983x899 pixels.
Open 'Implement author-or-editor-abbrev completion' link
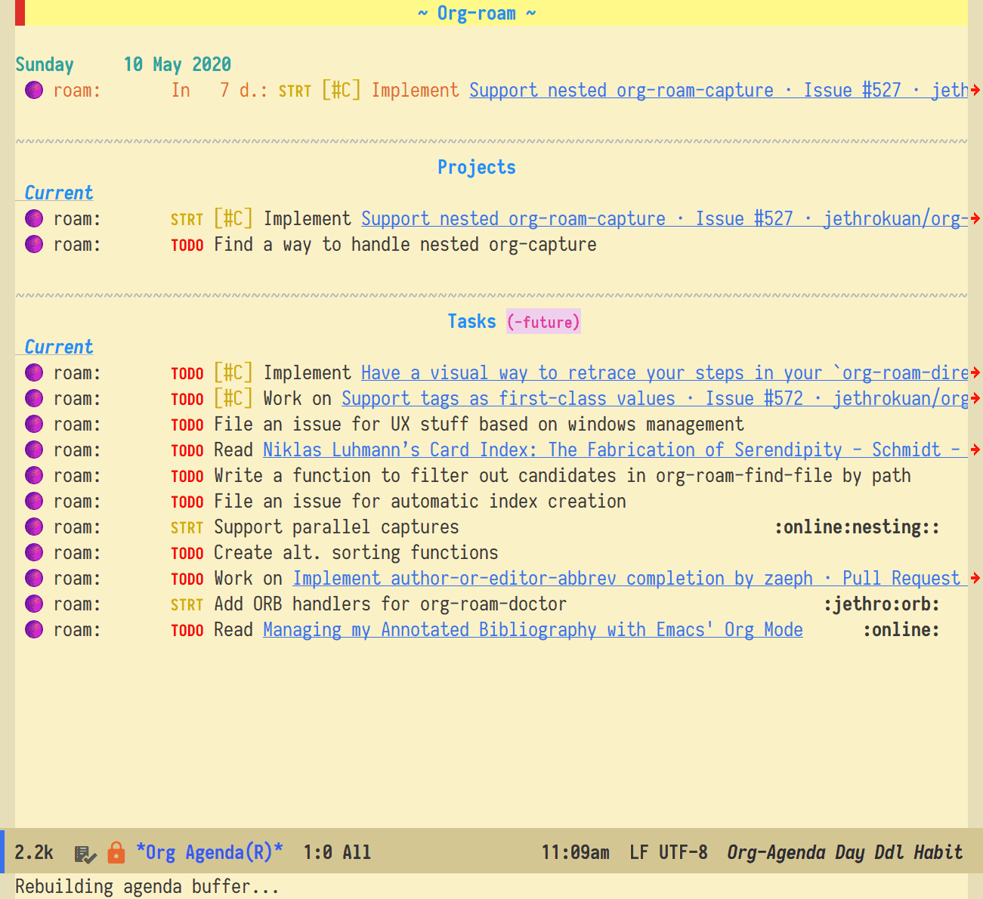pos(630,579)
